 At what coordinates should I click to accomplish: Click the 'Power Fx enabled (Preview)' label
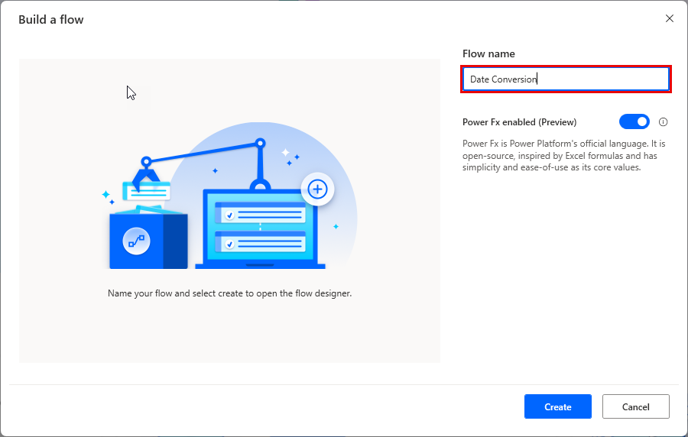coord(519,122)
